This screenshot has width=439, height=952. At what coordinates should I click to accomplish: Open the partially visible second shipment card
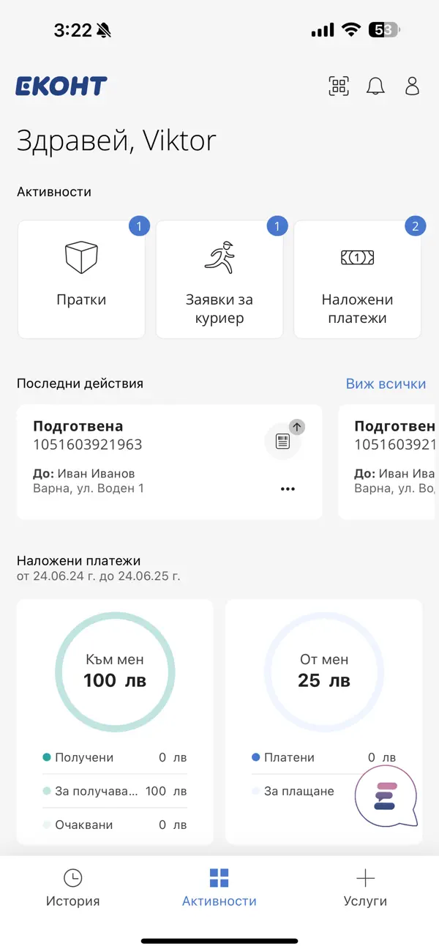[x=389, y=462]
